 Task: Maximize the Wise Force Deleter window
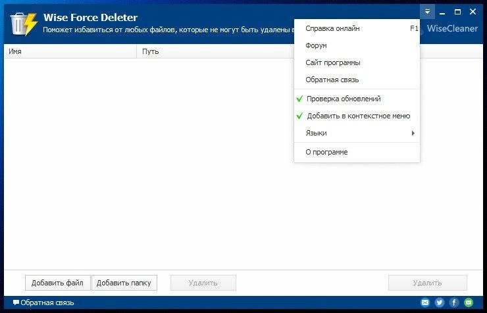(x=457, y=12)
